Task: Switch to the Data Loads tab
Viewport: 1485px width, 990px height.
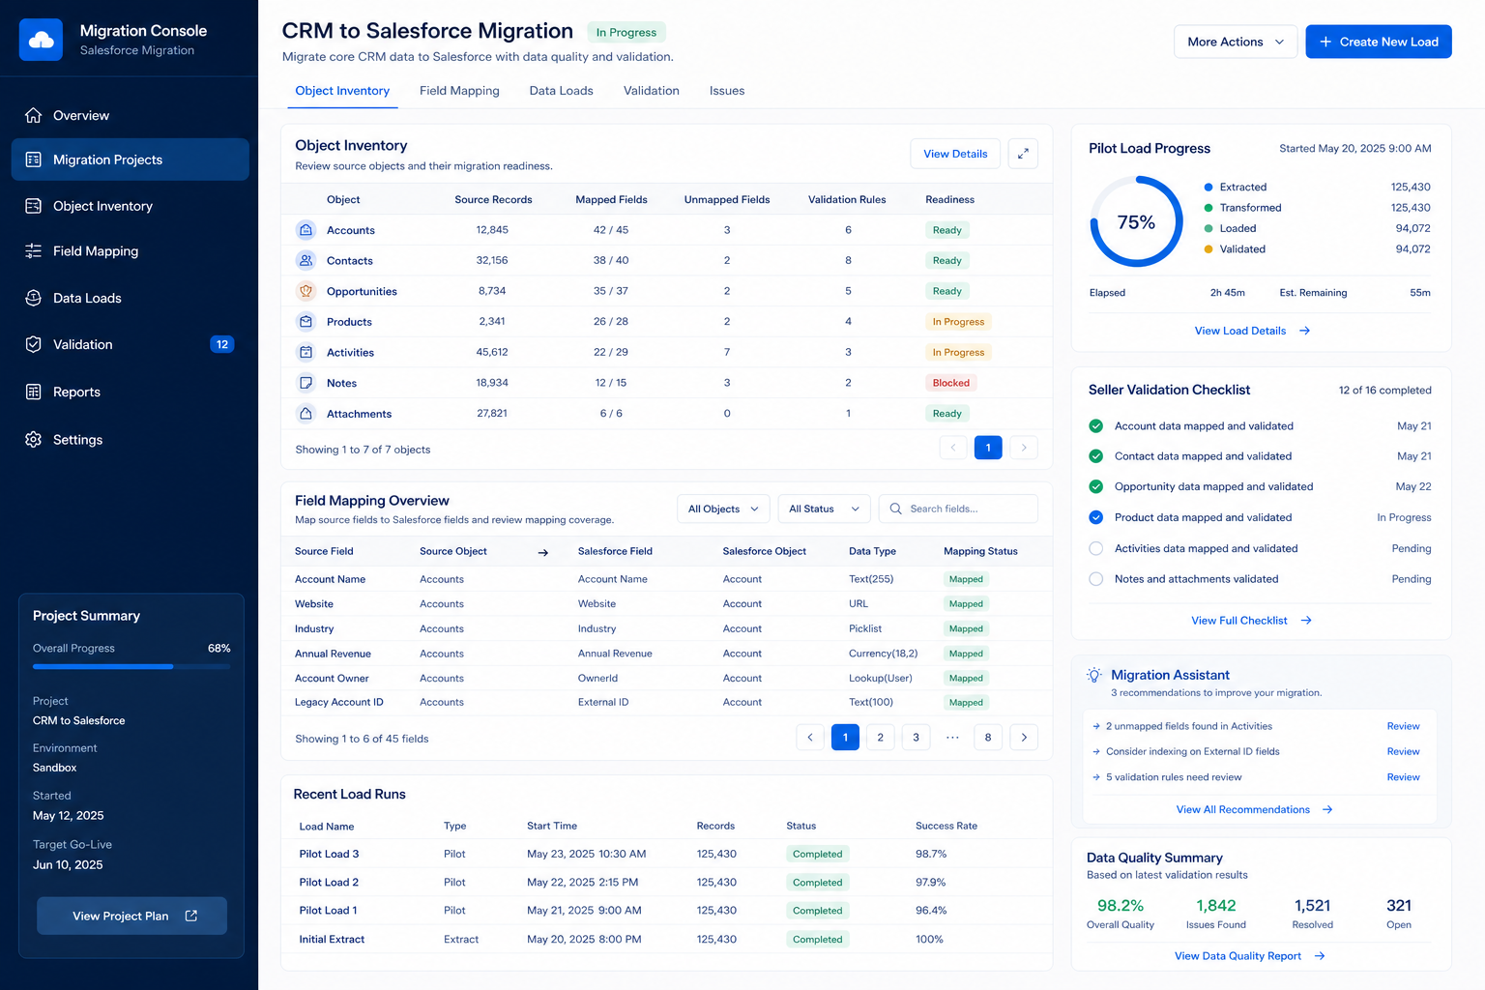Action: (561, 91)
